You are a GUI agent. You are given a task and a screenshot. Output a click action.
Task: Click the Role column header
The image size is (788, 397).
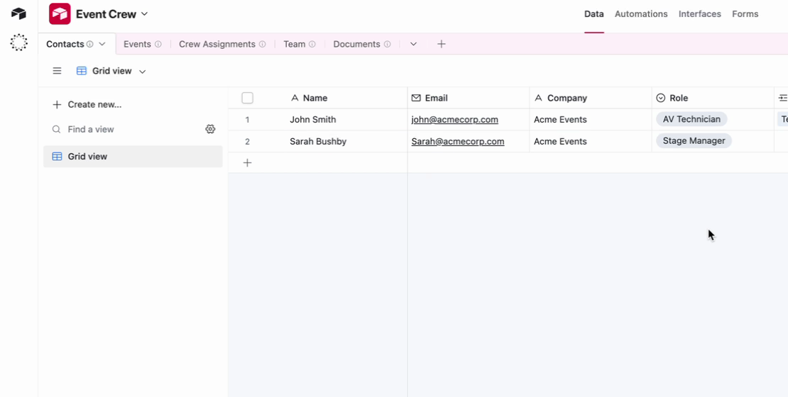tap(713, 98)
